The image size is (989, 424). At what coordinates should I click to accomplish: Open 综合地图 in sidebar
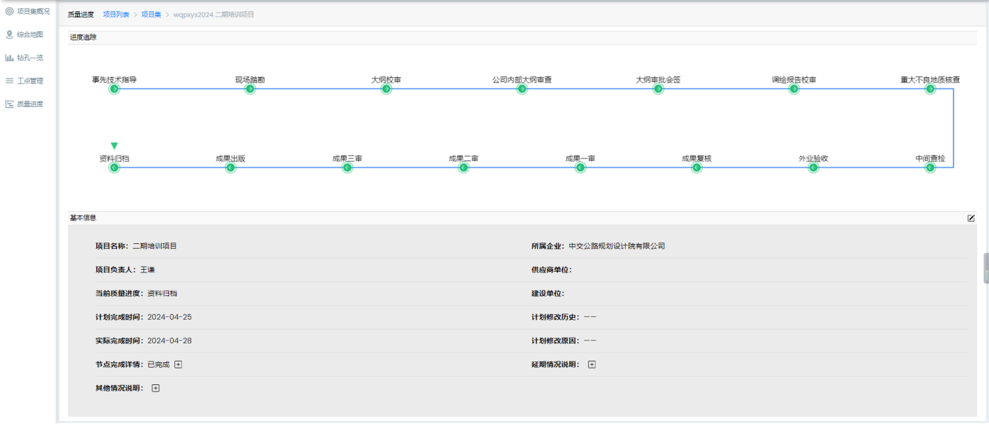click(x=25, y=34)
